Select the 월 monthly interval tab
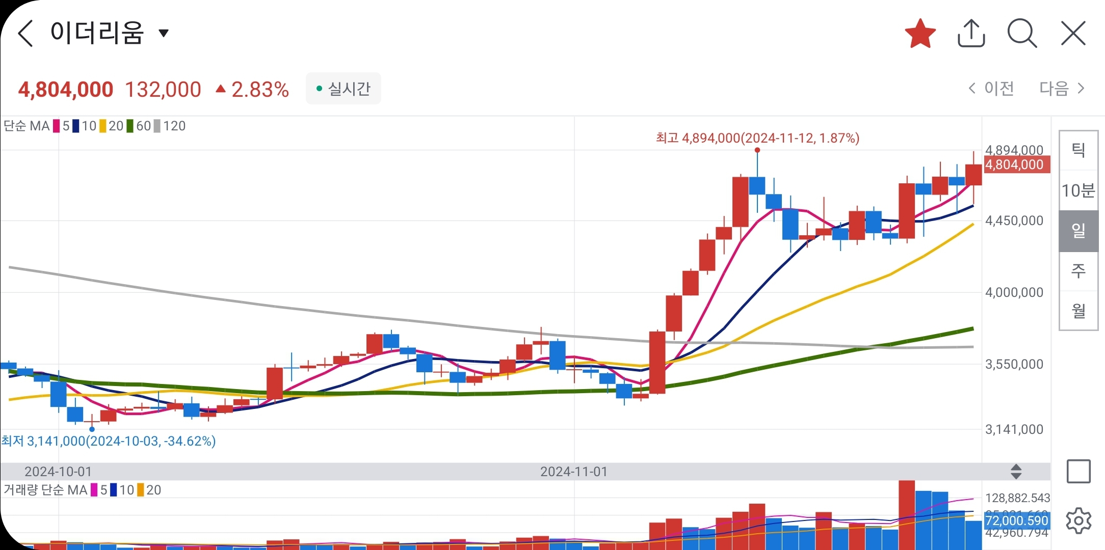1105x550 pixels. click(x=1078, y=310)
